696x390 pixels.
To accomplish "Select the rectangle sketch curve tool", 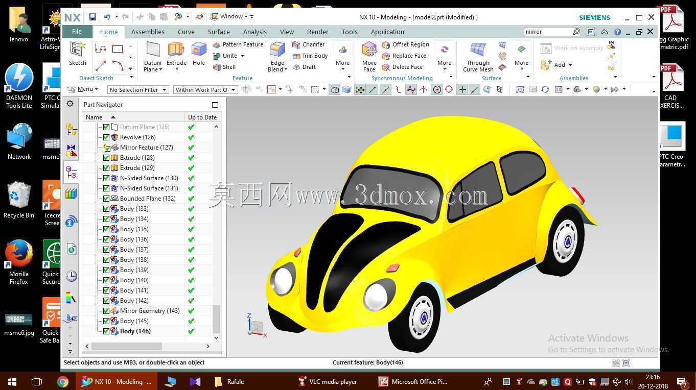I will (118, 50).
